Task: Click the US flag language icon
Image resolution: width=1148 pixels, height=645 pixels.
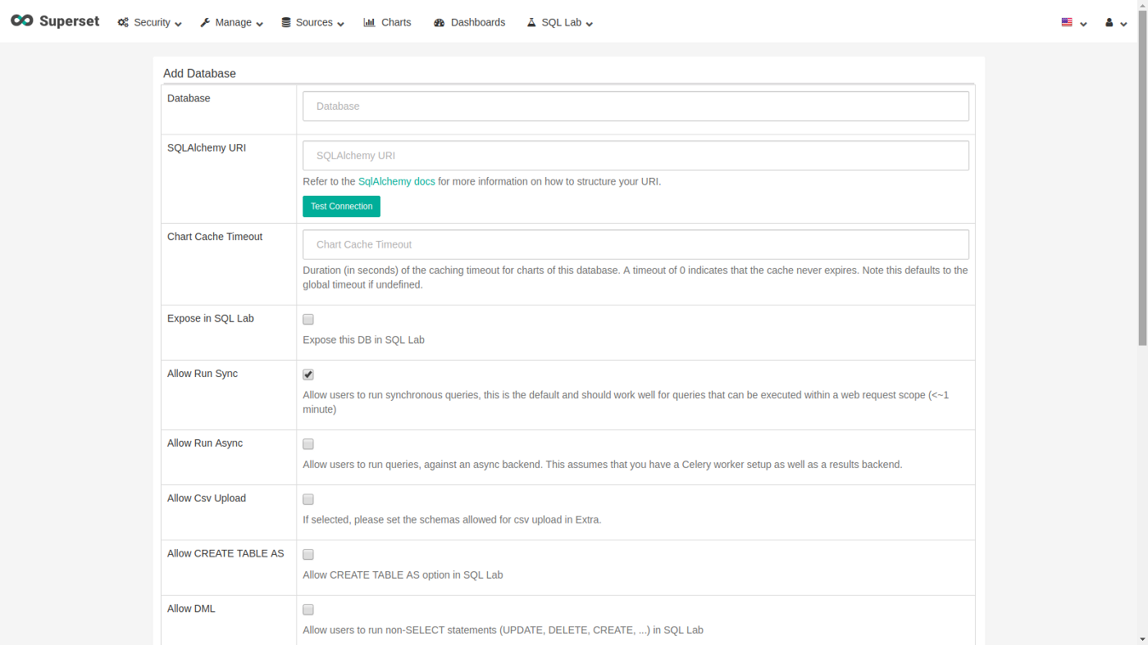Action: pos(1067,23)
